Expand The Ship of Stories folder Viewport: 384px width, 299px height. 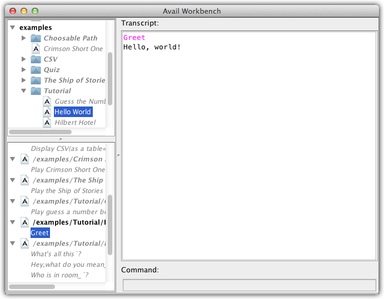[x=24, y=80]
